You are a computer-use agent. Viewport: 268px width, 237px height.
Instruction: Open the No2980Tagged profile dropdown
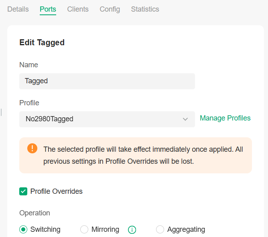pyautogui.click(x=107, y=119)
